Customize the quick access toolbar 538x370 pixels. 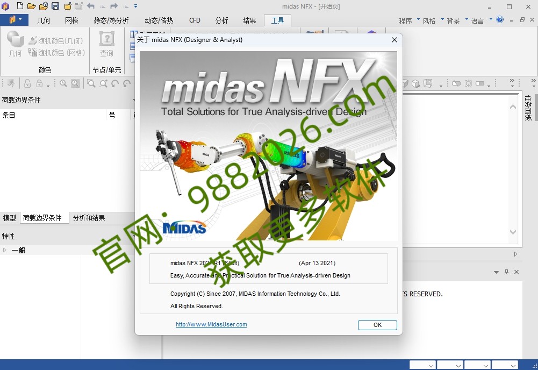pos(135,6)
